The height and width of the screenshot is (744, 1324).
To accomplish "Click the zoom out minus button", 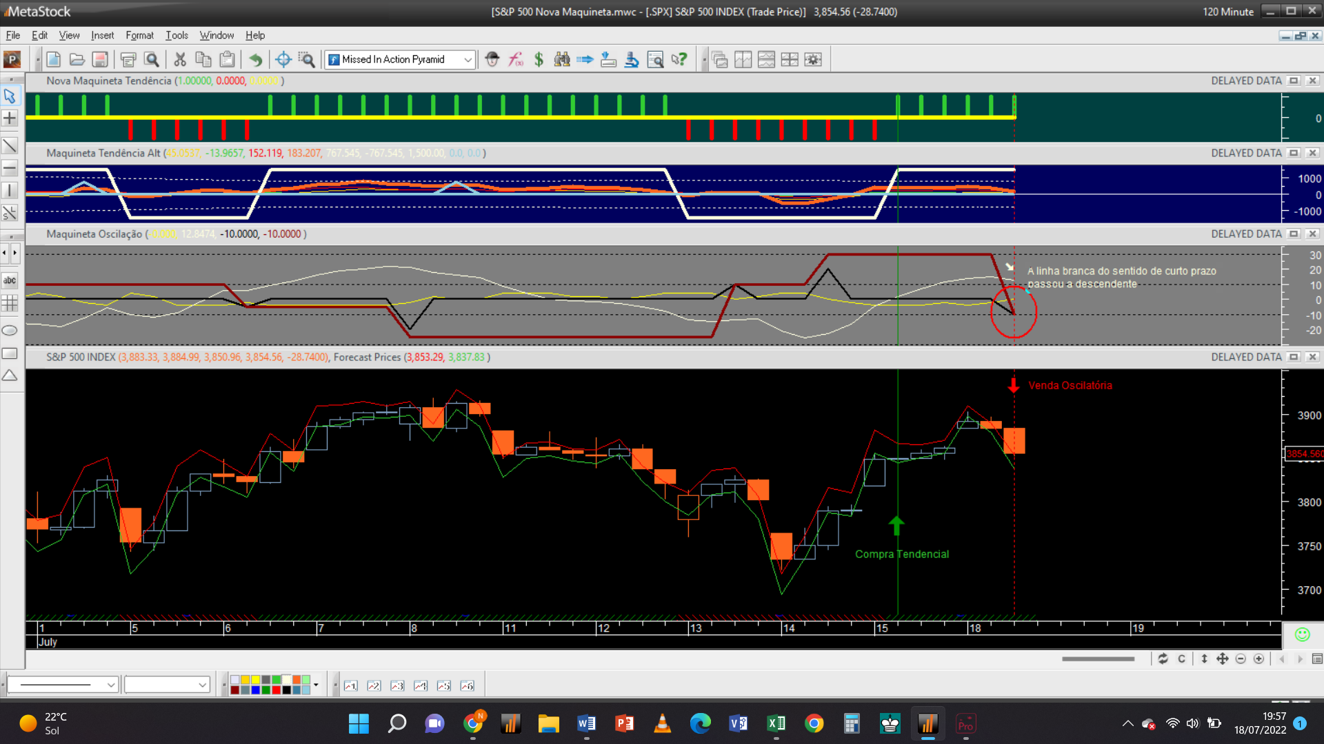I will click(x=1241, y=659).
